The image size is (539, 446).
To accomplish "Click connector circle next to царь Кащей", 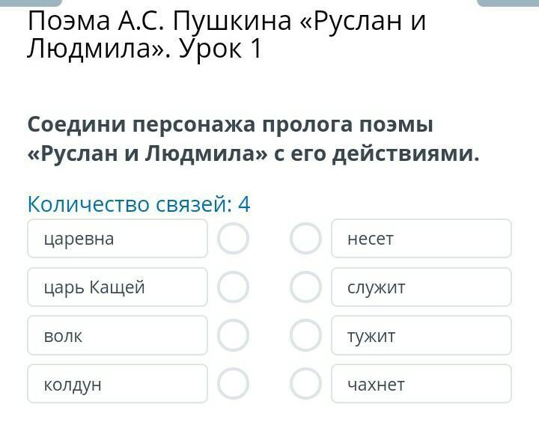I will [x=233, y=287].
